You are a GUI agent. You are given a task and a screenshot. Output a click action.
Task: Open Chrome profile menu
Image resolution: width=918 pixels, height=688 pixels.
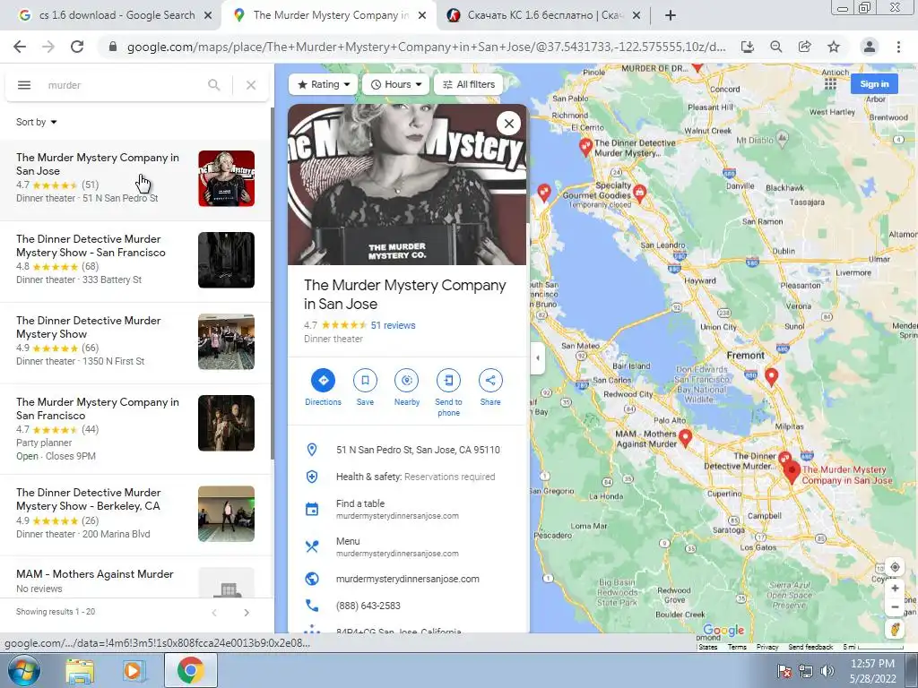point(870,47)
